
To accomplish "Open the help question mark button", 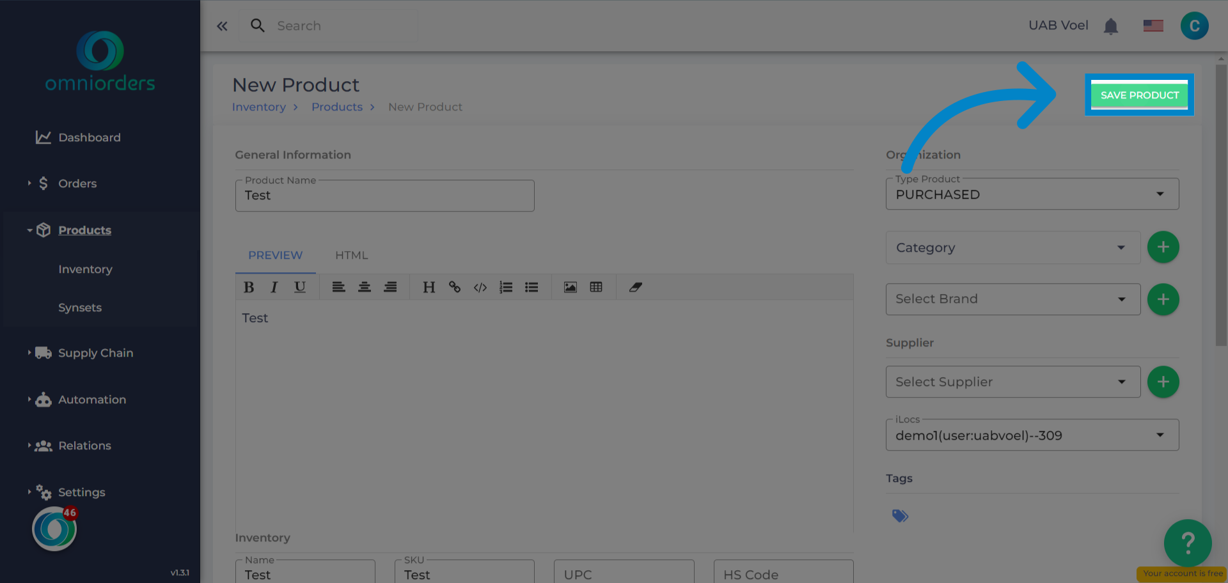I will click(1188, 543).
